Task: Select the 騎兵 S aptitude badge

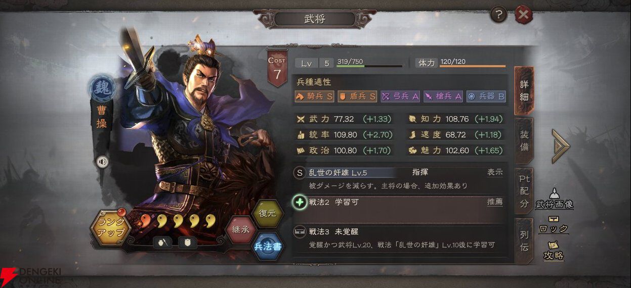Action: click(315, 96)
